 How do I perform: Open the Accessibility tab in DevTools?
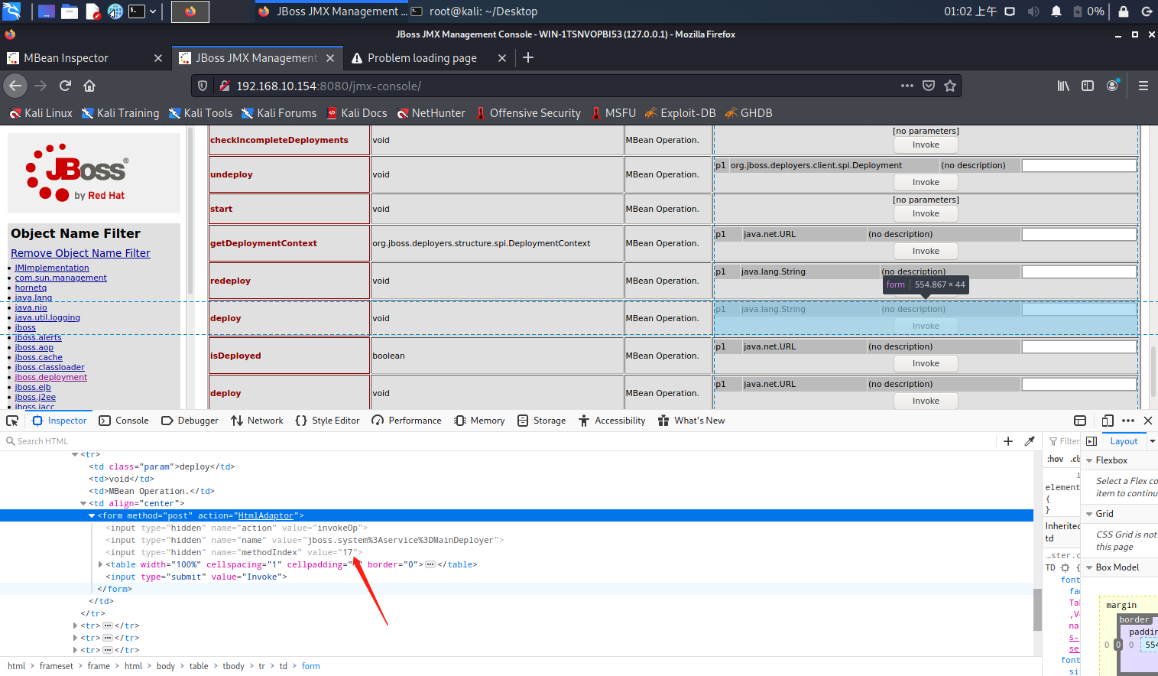(x=612, y=421)
